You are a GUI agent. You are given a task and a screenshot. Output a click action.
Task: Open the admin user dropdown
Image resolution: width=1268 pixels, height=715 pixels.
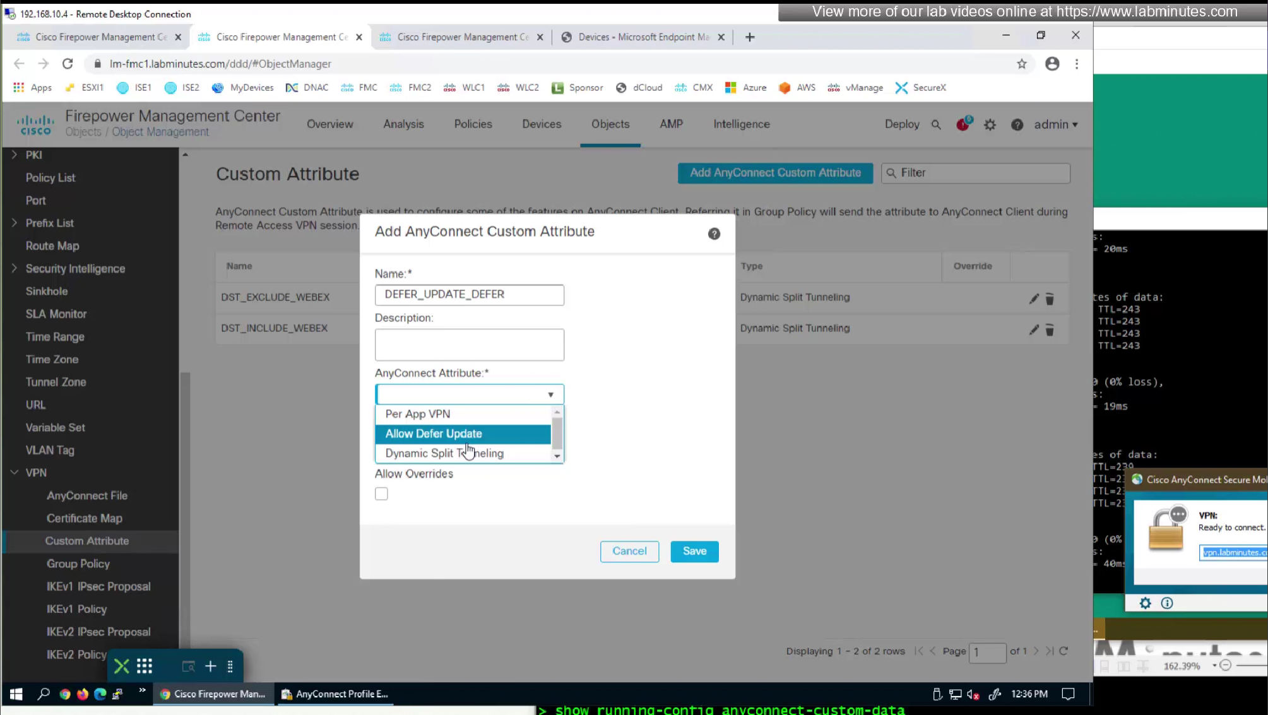(1055, 124)
